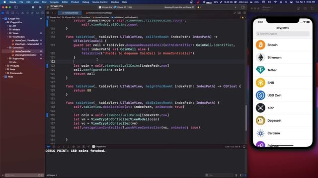The height and width of the screenshot is (178, 318).
Task: Go back in editor history
Action: pyautogui.click(x=52, y=13)
